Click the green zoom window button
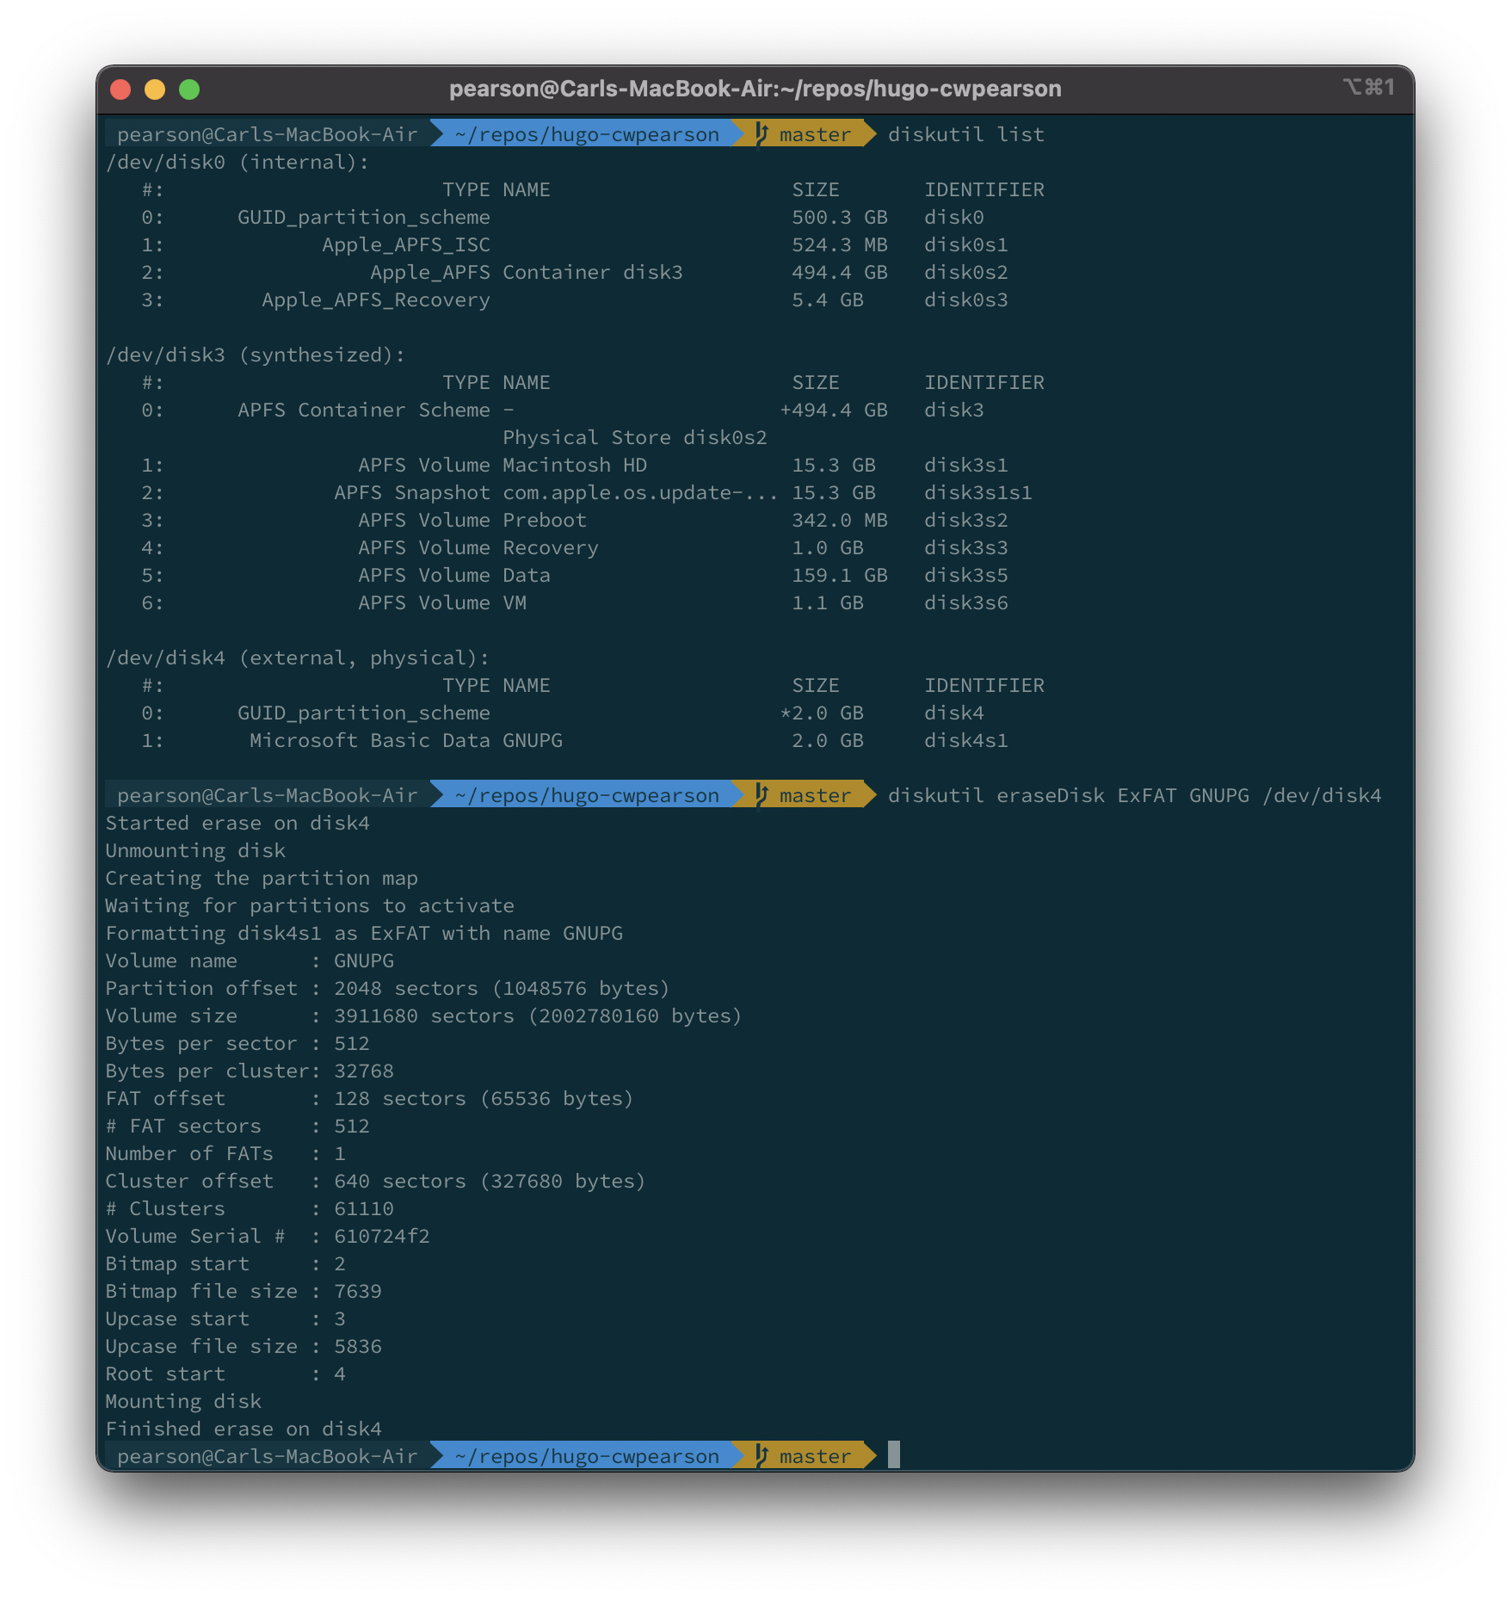This screenshot has width=1511, height=1599. tap(189, 90)
